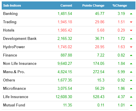Click the red down arrow in HydroPower row
Viewport: 136px width, 111px height.
click(x=131, y=47)
